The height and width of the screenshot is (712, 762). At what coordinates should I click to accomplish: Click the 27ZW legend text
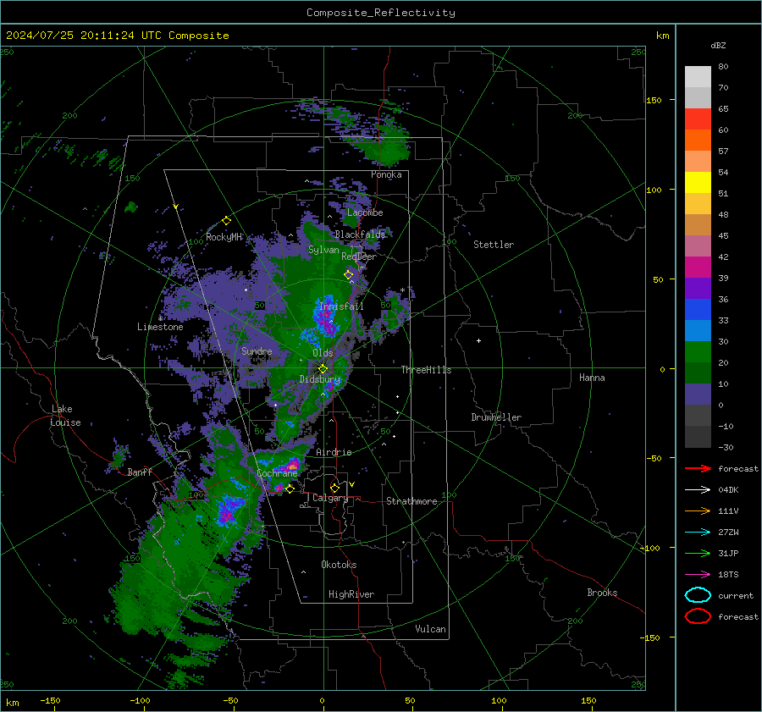pyautogui.click(x=728, y=533)
